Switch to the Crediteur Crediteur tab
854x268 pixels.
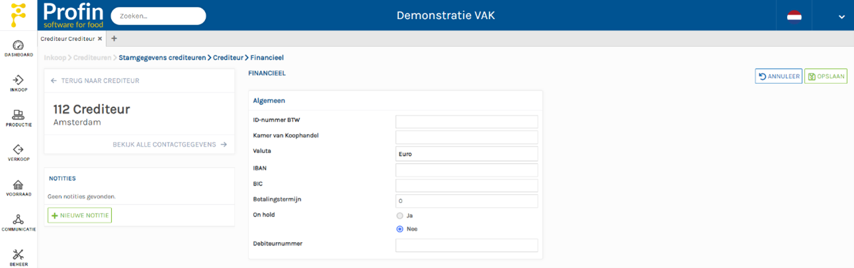(x=67, y=39)
